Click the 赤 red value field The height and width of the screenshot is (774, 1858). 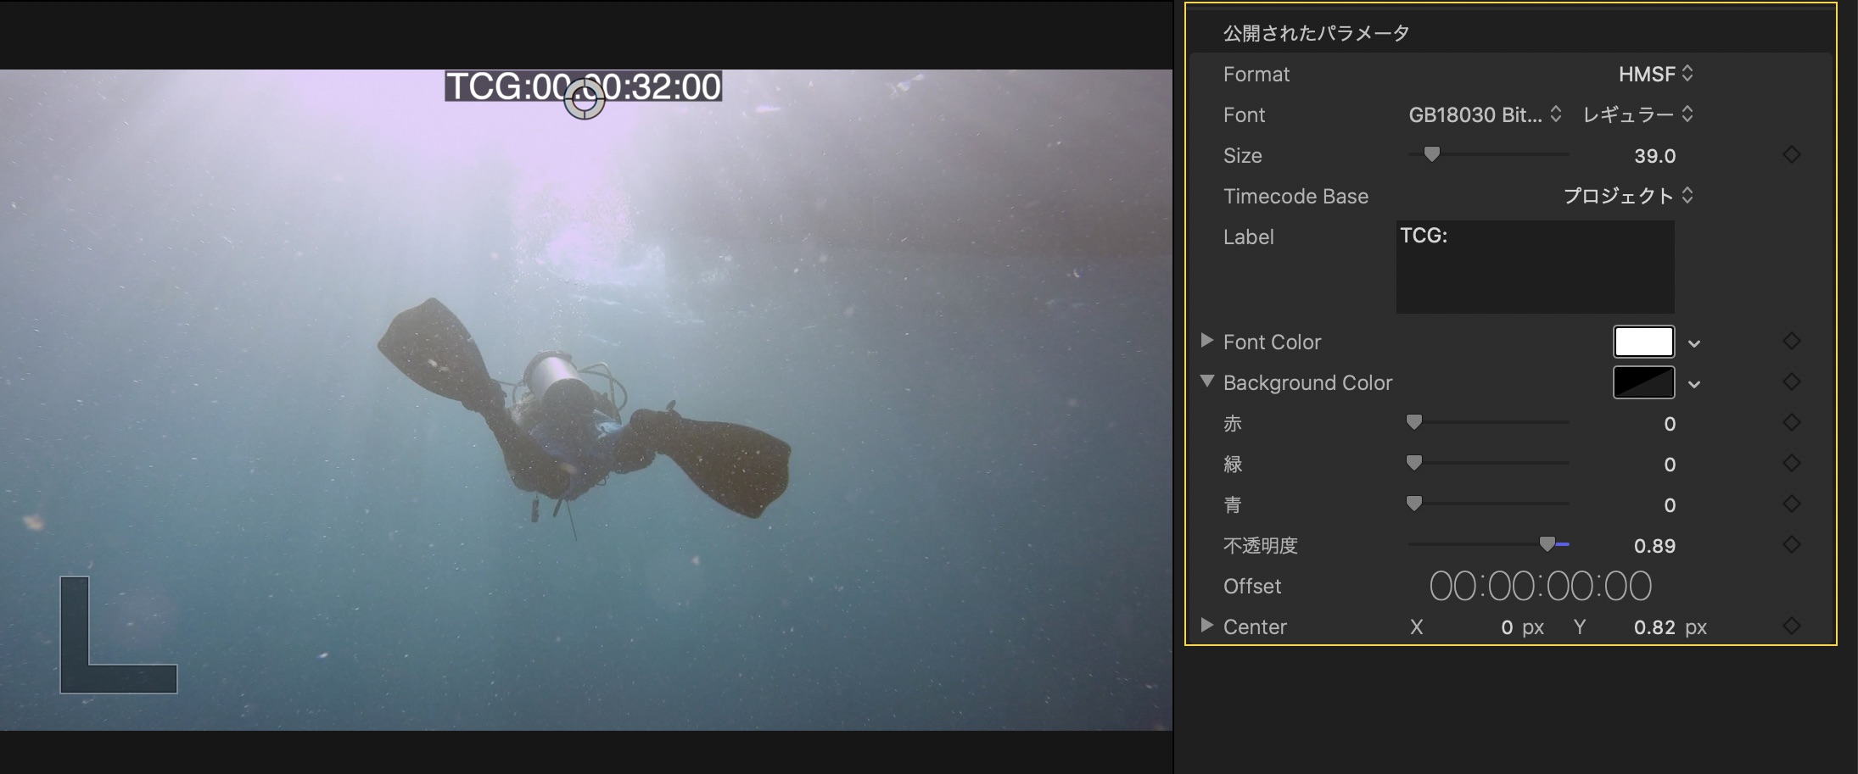[x=1669, y=424]
